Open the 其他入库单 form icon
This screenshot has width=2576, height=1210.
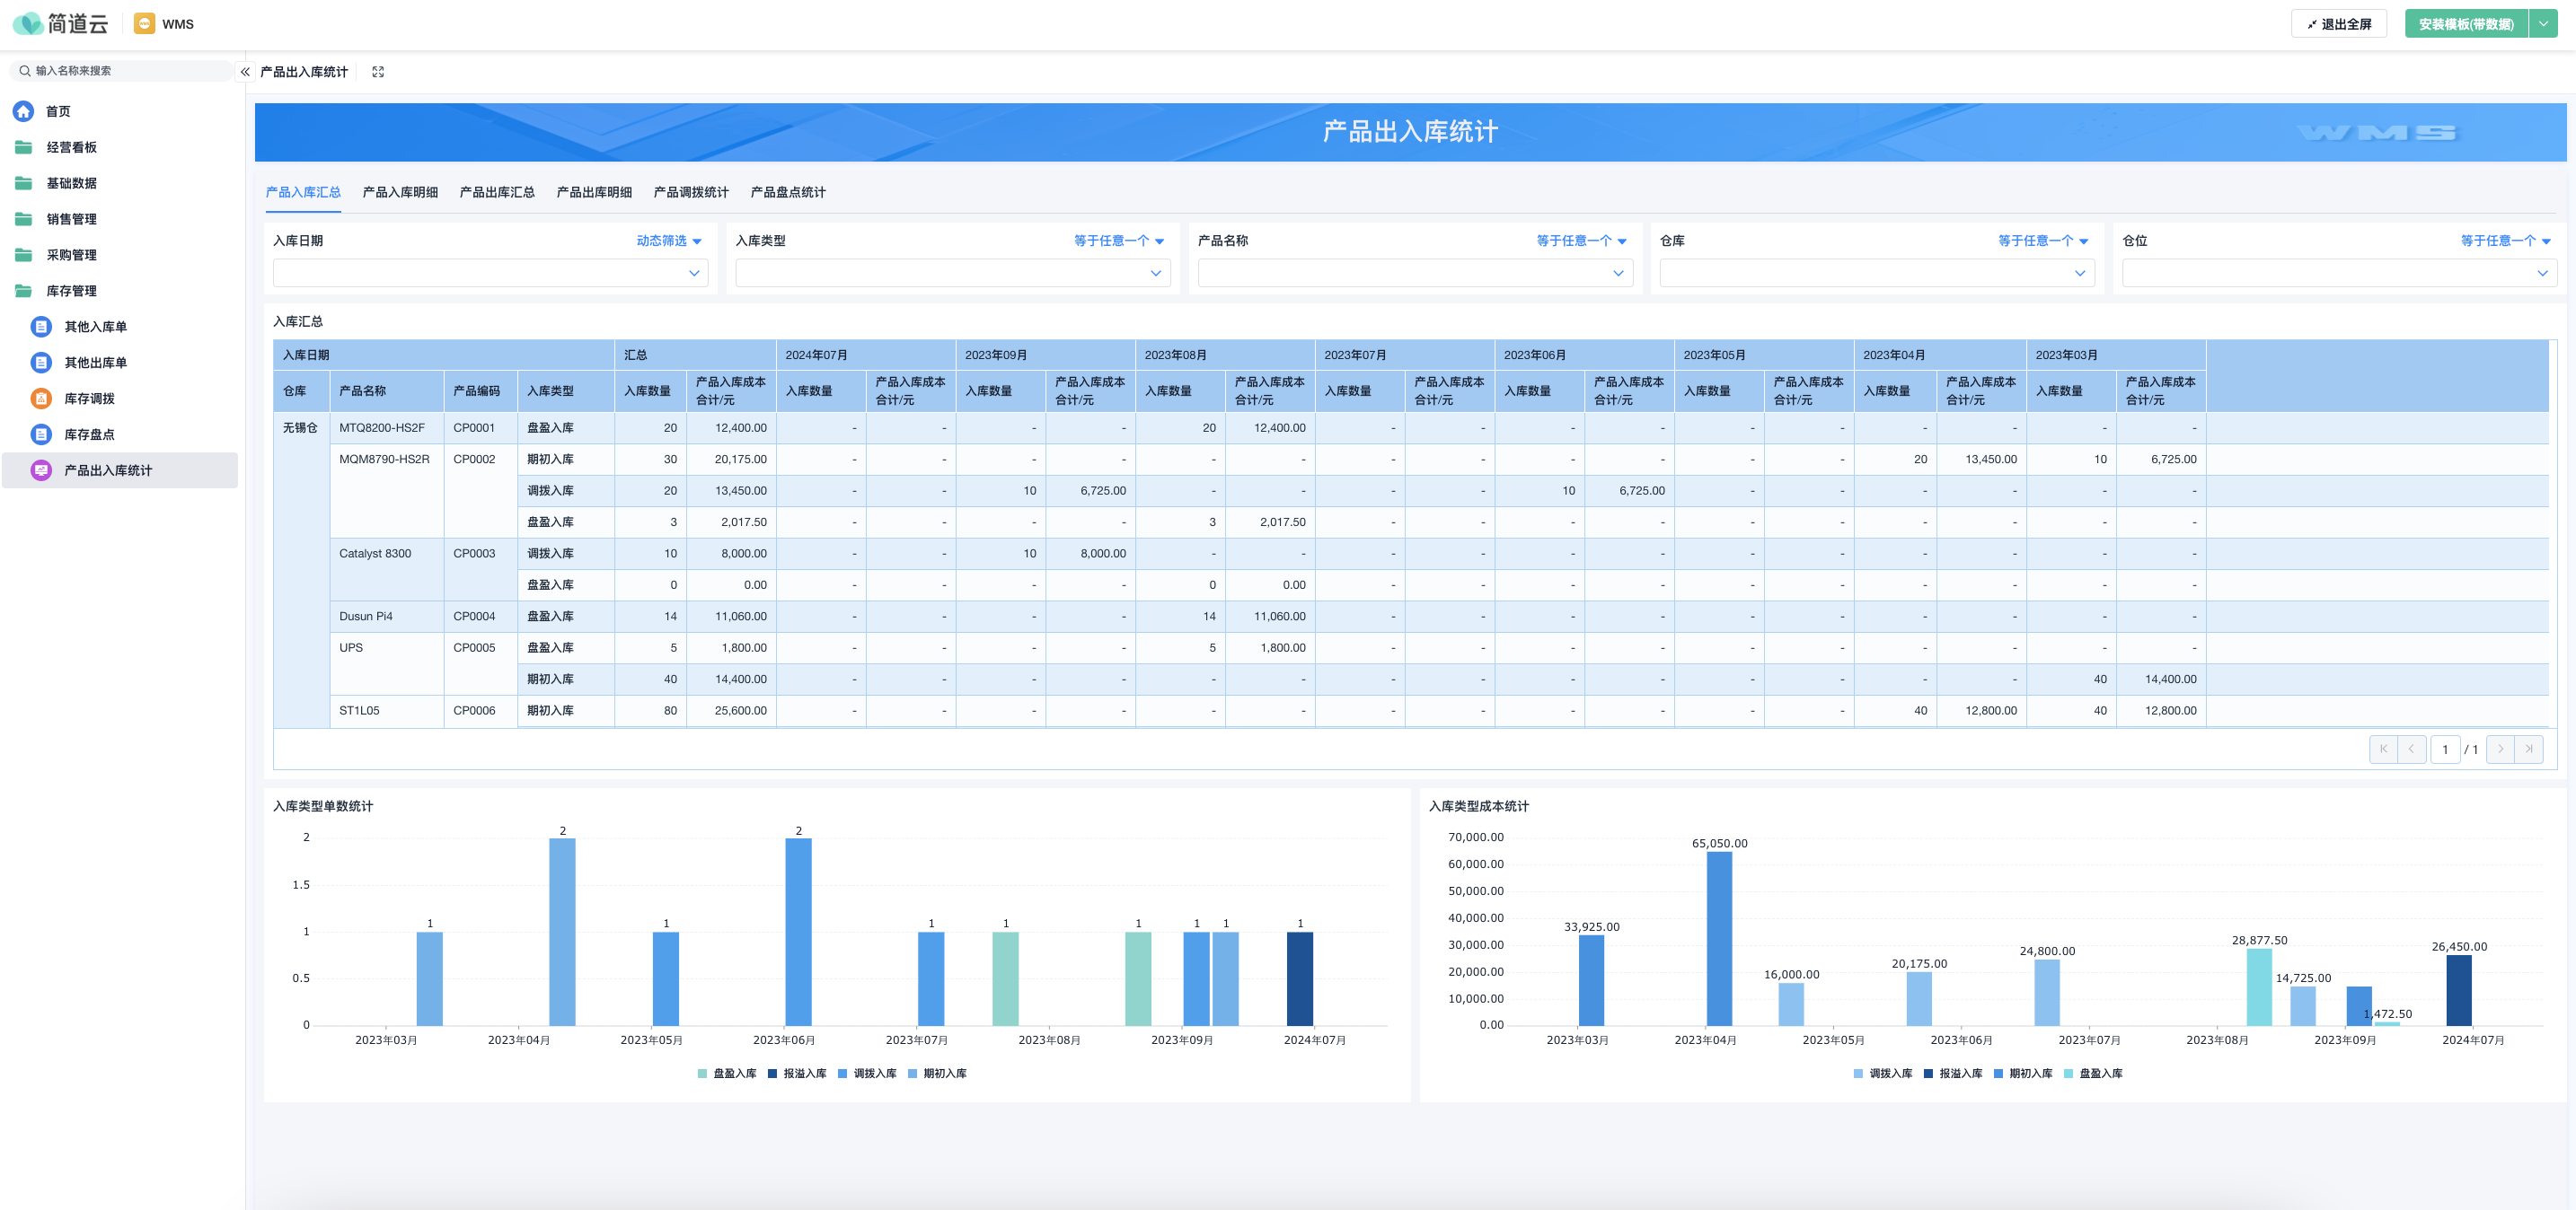pyautogui.click(x=41, y=327)
